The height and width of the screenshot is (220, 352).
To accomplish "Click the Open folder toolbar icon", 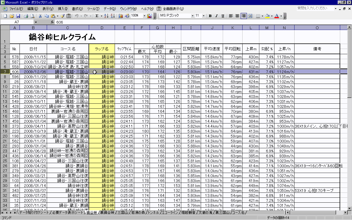I will [12, 16].
